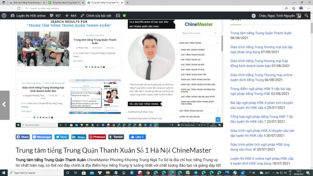Add new content with the Mới button

[x=71, y=16]
